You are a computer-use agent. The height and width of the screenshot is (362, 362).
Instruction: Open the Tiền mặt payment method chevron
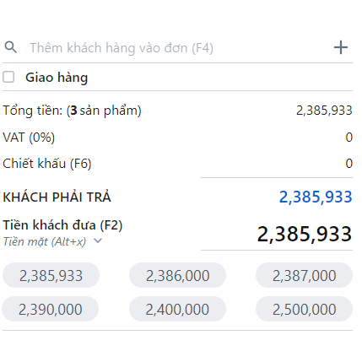[x=98, y=241]
